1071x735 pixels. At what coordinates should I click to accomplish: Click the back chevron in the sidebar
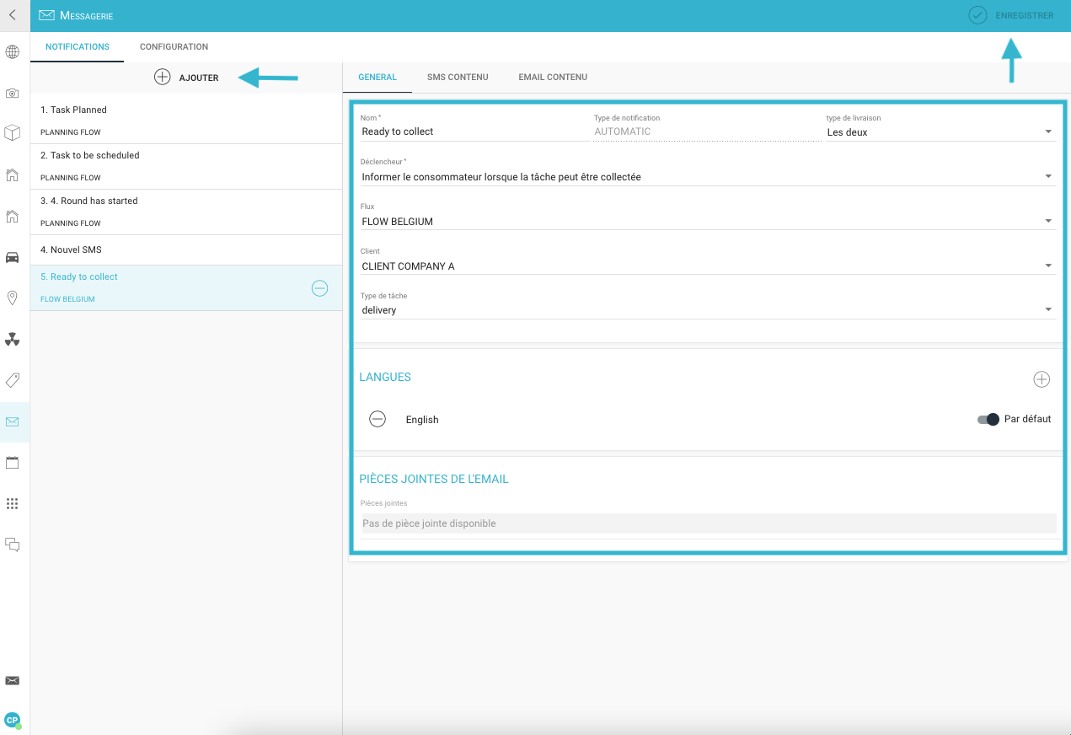click(x=13, y=15)
